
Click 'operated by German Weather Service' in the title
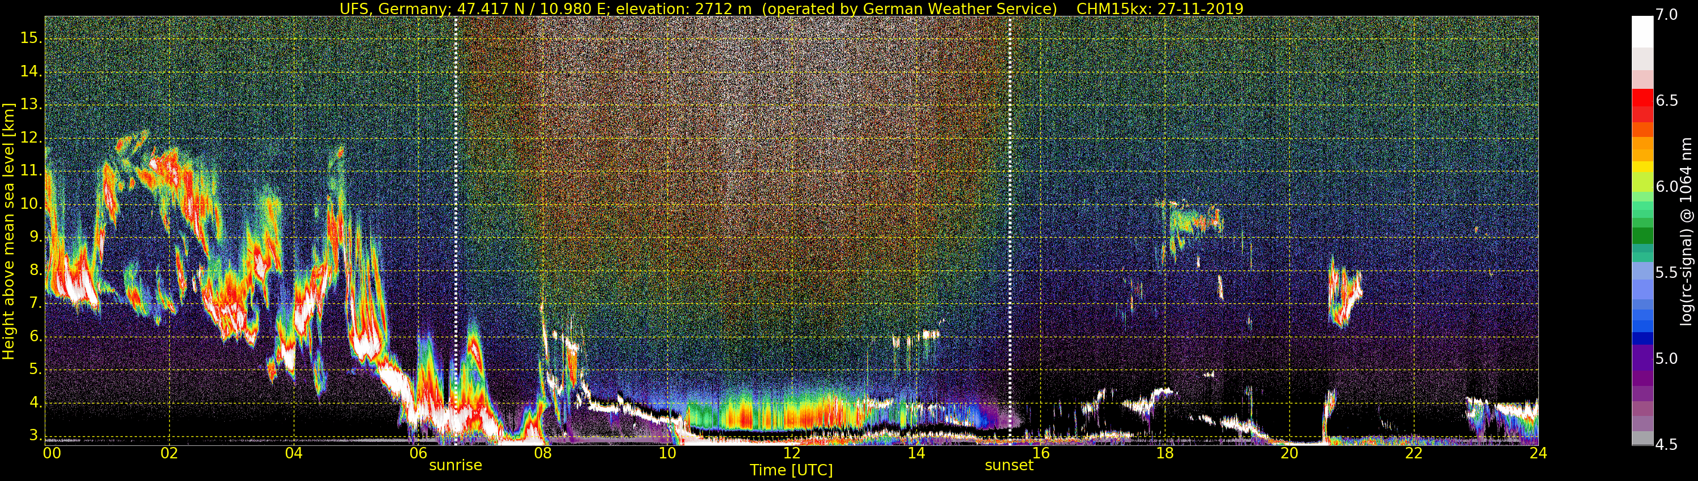point(909,9)
